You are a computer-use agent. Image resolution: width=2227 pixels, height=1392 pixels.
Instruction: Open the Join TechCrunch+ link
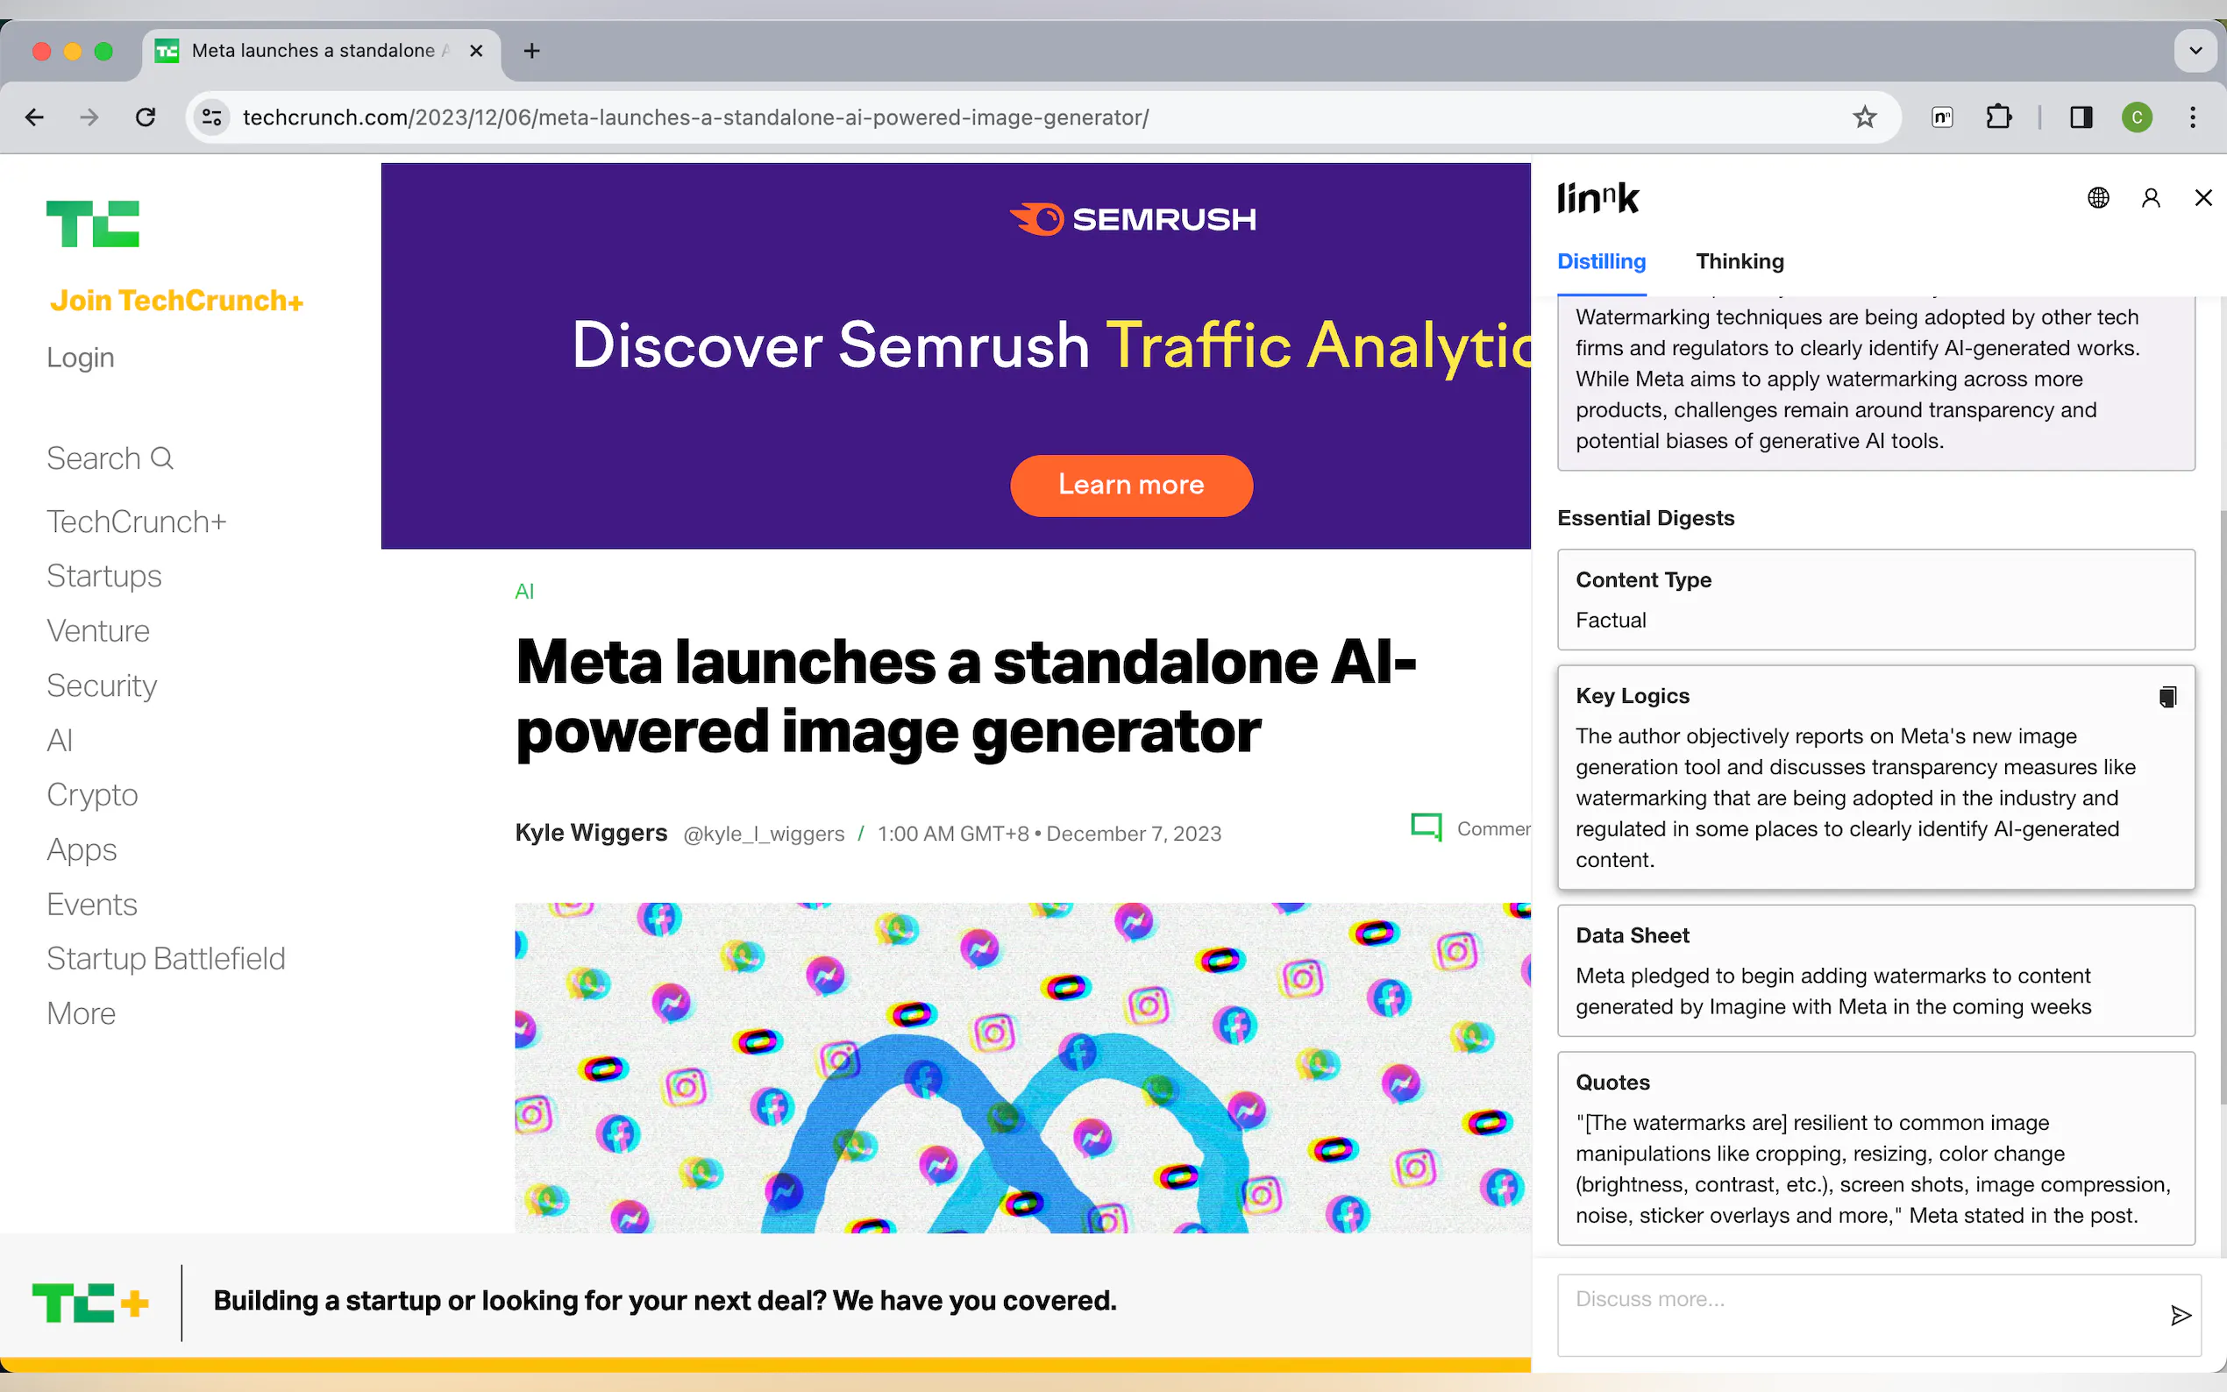(176, 301)
